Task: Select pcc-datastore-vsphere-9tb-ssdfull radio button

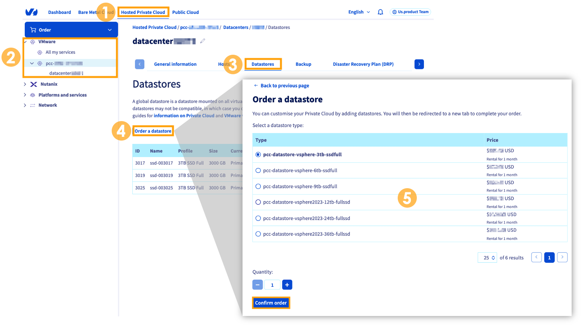Action: (258, 186)
